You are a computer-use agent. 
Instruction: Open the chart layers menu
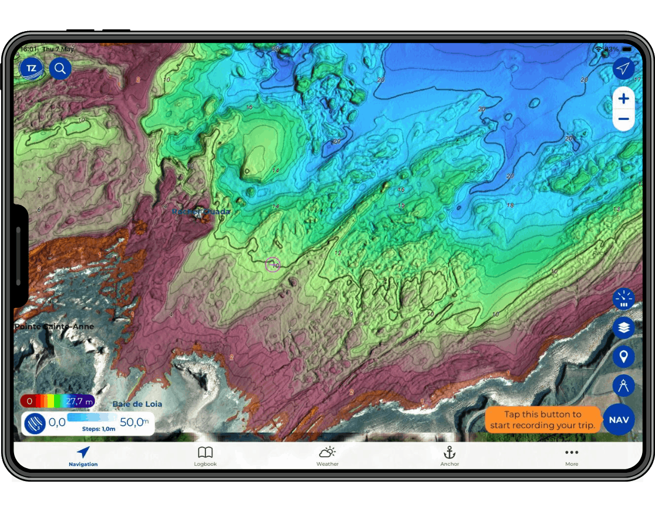click(623, 328)
